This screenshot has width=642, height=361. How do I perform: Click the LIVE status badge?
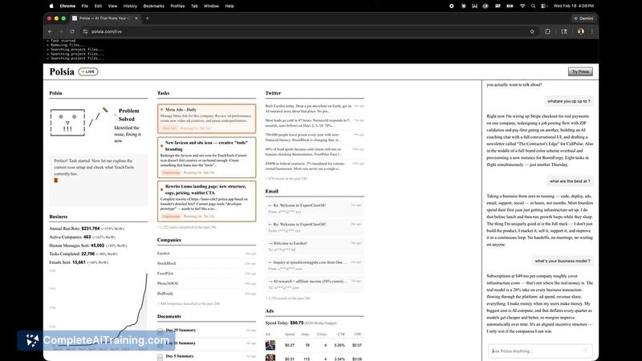[x=88, y=71]
